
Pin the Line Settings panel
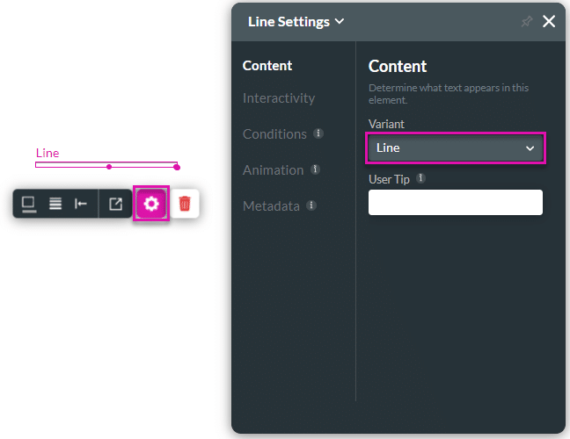(527, 22)
